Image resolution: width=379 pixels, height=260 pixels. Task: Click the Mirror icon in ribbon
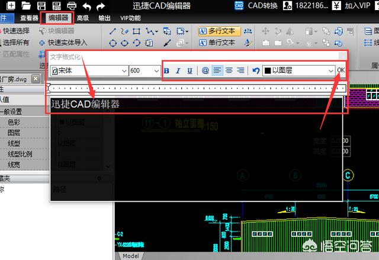[290, 31]
